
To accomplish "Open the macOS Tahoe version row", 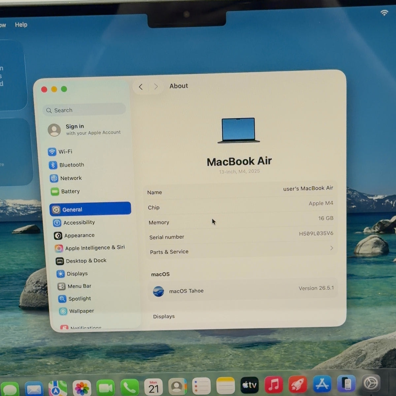I will (242, 290).
